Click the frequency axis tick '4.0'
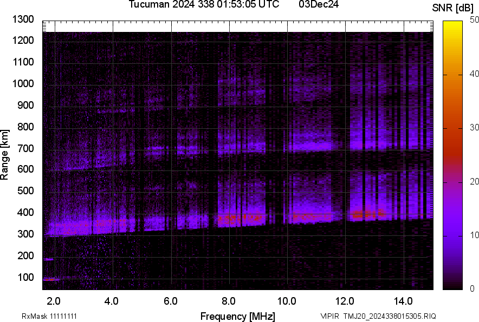 (x=112, y=301)
